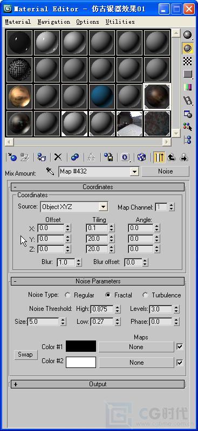This screenshot has height=431, width=198.
Task: Click the Levels spinner arrows
Action: click(x=176, y=309)
